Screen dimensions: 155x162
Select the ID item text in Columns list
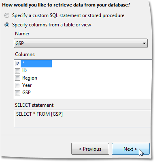(x=24, y=71)
